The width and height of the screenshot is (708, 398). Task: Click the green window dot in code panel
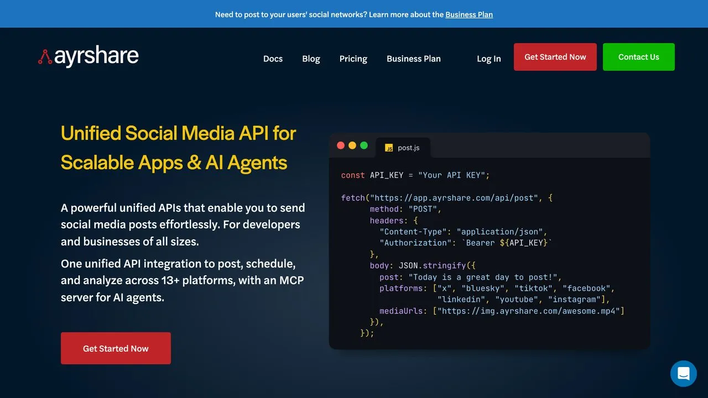[364, 145]
